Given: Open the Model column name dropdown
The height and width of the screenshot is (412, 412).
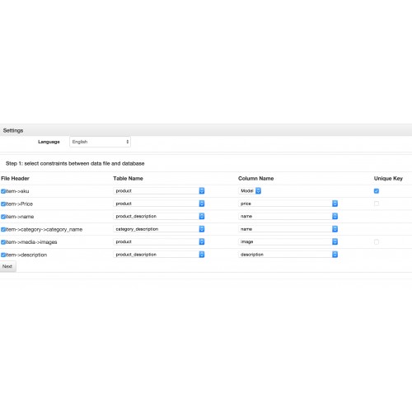Looking at the screenshot, I should tap(250, 190).
